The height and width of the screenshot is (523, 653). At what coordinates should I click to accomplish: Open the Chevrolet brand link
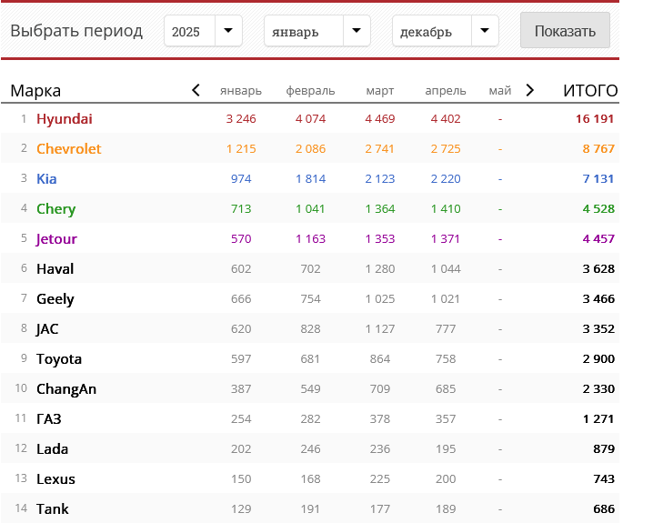(69, 149)
